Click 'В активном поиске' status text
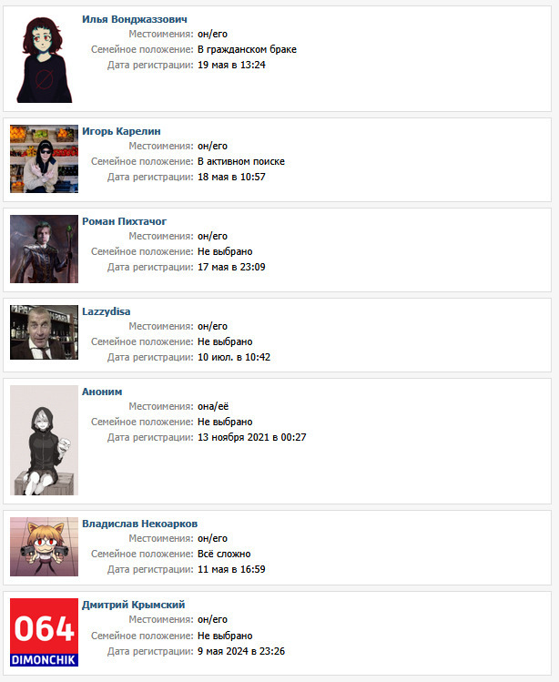Screen dimensions: 559x682 click(241, 161)
